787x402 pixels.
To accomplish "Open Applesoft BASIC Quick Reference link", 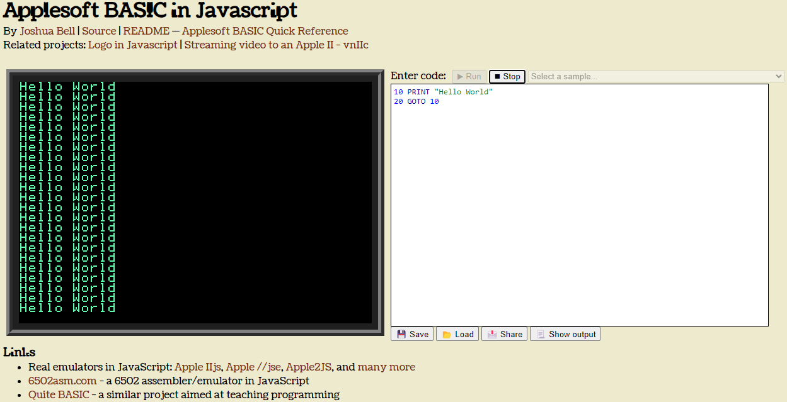I will [x=265, y=31].
